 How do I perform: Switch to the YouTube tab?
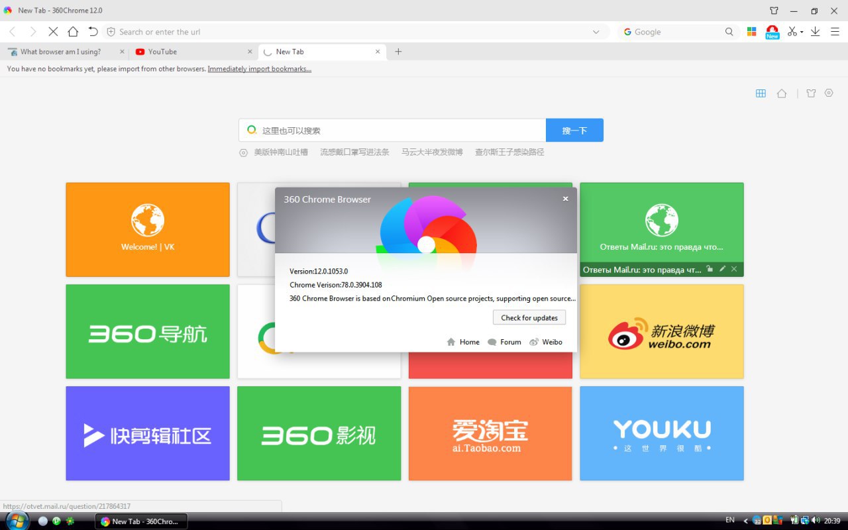[x=193, y=52]
